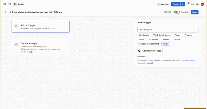Click the Channel ID: vitafleet-goals text
The width and height of the screenshot is (207, 109).
pos(33,46)
